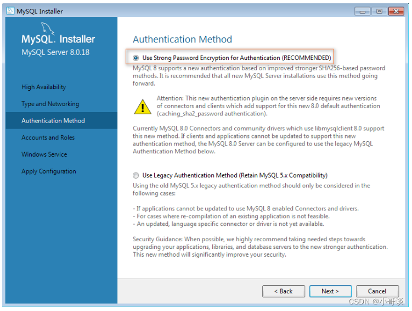The image size is (412, 311).
Task: Click the Back button
Action: tap(284, 291)
